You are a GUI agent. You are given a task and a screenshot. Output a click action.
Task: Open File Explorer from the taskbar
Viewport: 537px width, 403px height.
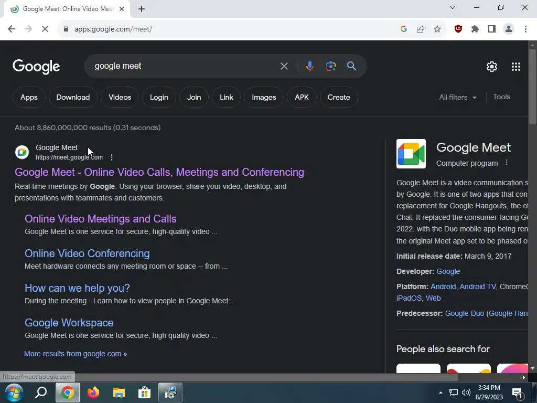119,393
